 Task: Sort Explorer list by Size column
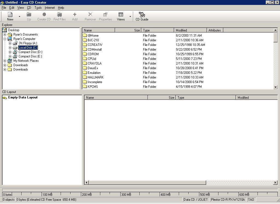pos(128,30)
